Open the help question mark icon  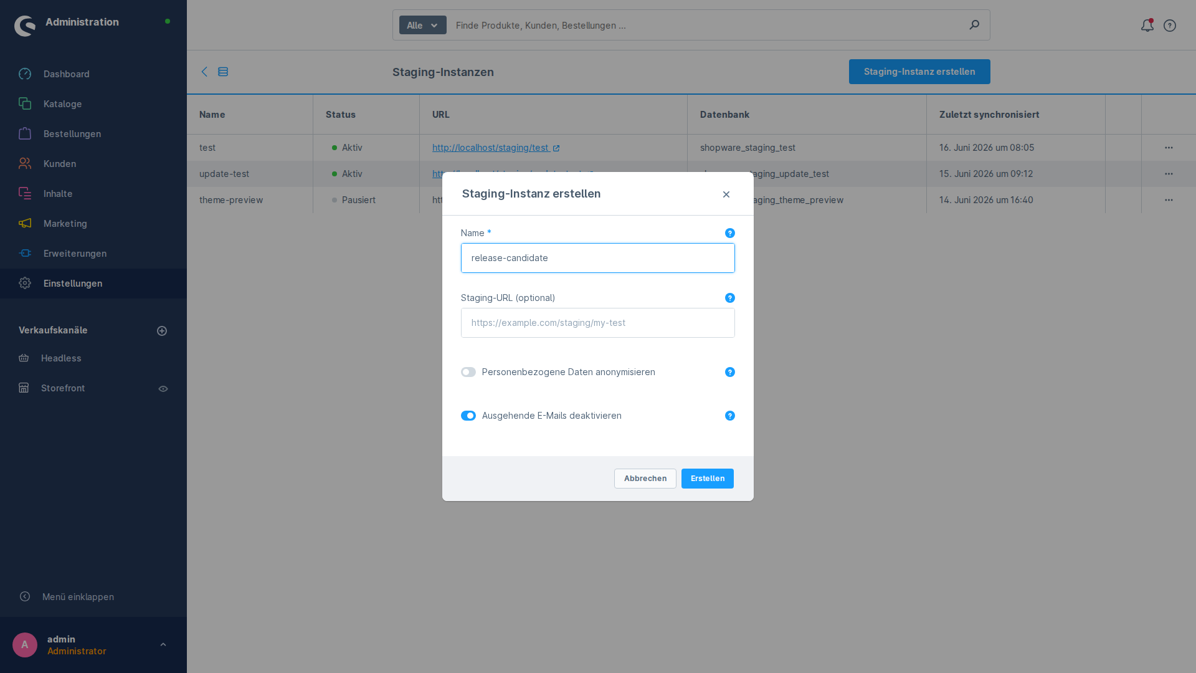[1170, 26]
